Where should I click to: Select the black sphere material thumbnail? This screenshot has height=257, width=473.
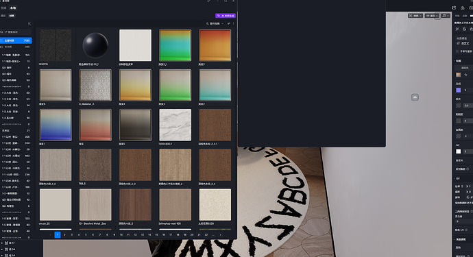(95, 45)
